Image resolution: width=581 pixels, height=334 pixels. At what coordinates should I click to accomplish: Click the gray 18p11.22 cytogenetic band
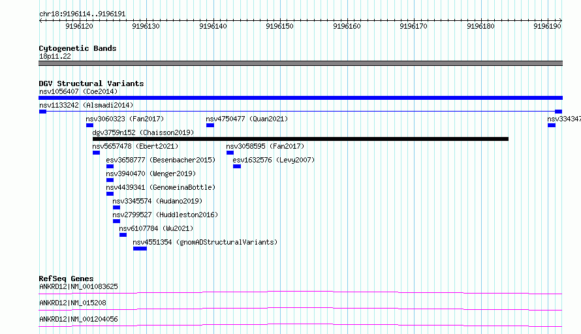pyautogui.click(x=300, y=63)
